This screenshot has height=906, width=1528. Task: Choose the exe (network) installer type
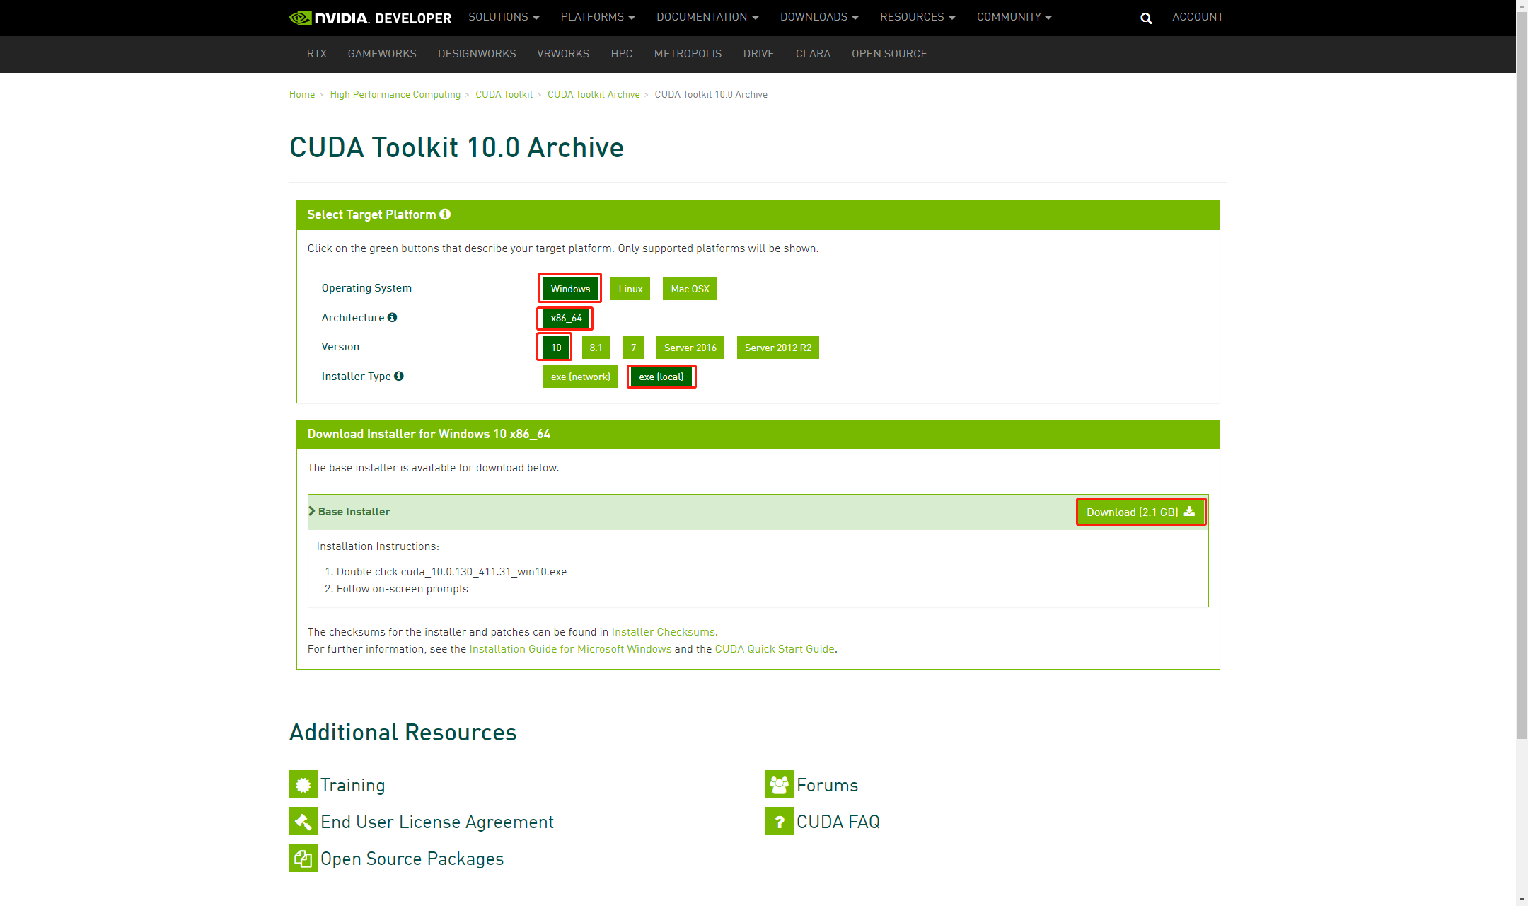(x=580, y=377)
